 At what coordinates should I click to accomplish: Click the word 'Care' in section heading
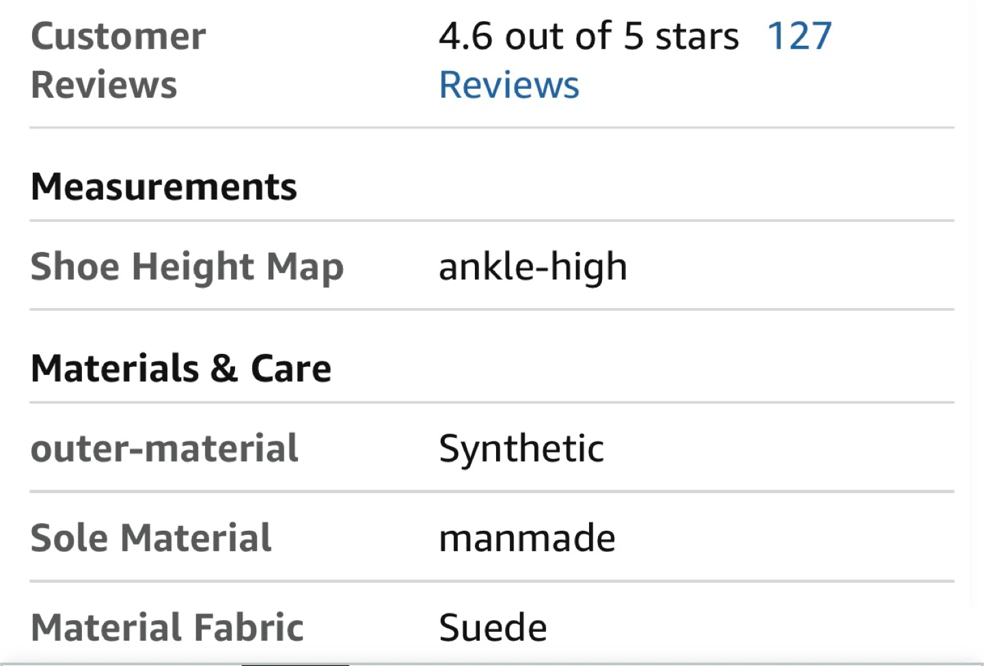291,369
